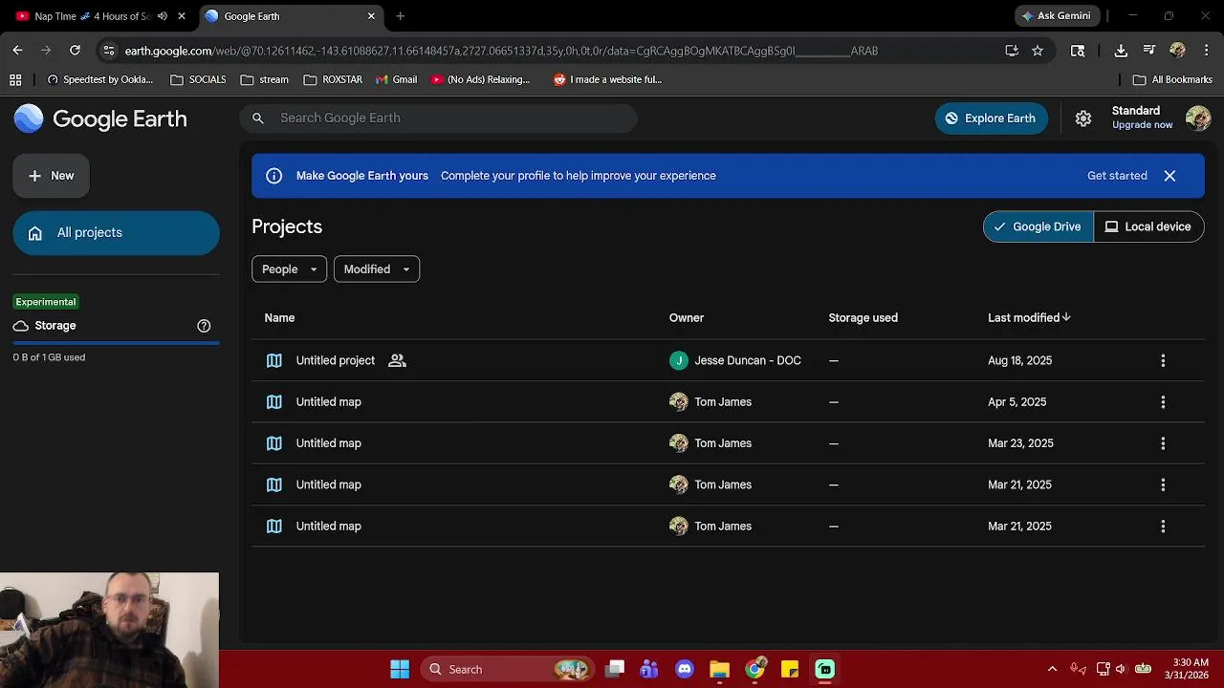
Task: Sort by the Last modified column header
Action: pos(1029,317)
